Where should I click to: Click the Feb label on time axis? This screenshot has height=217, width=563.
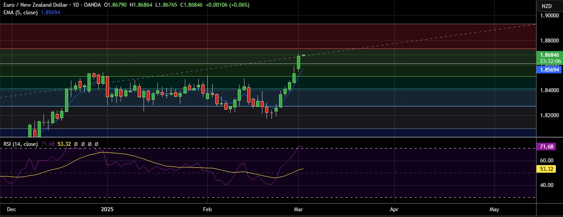coord(207,209)
